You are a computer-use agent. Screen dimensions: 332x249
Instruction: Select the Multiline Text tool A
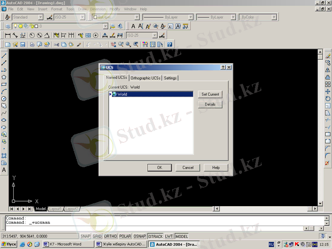[4, 170]
